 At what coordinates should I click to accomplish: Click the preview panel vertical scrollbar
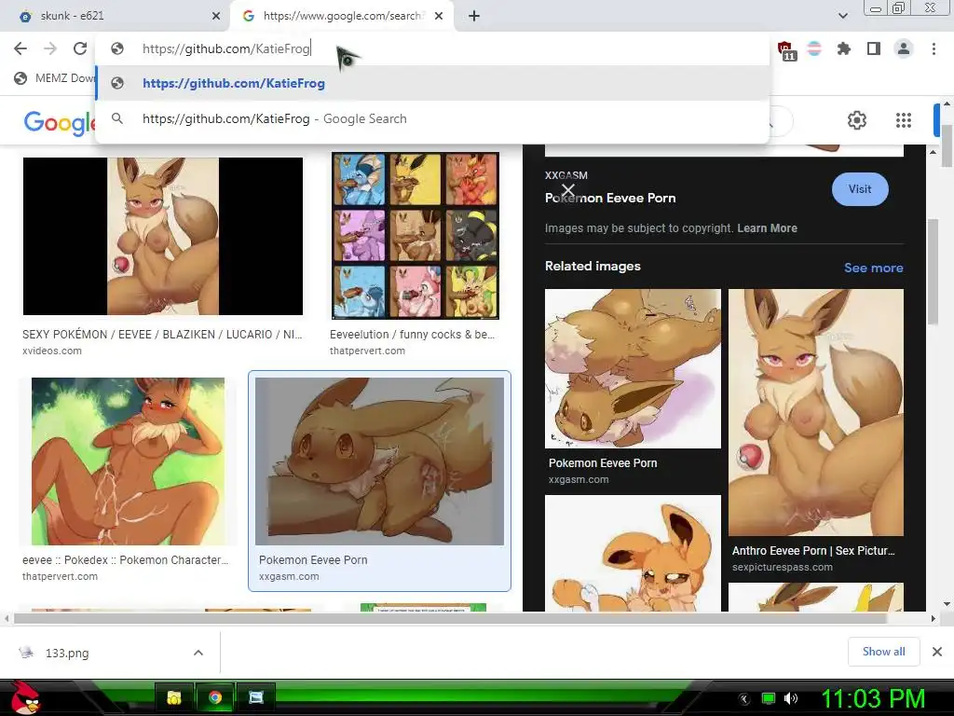934,271
